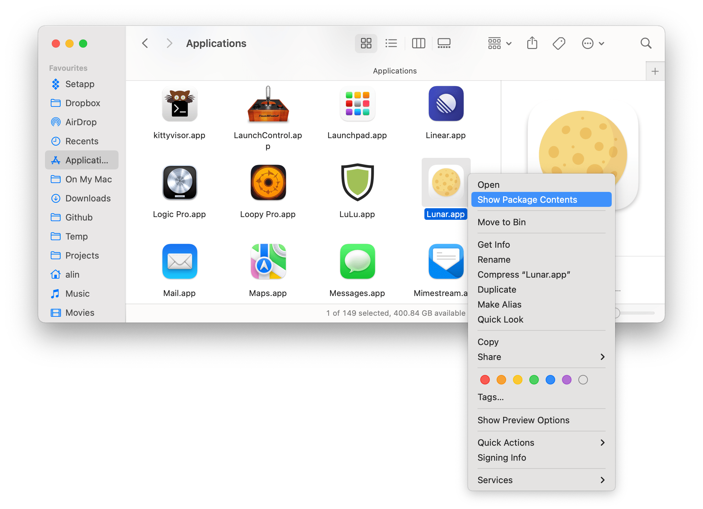Click the Edit Tags toolbar icon

[x=559, y=44]
